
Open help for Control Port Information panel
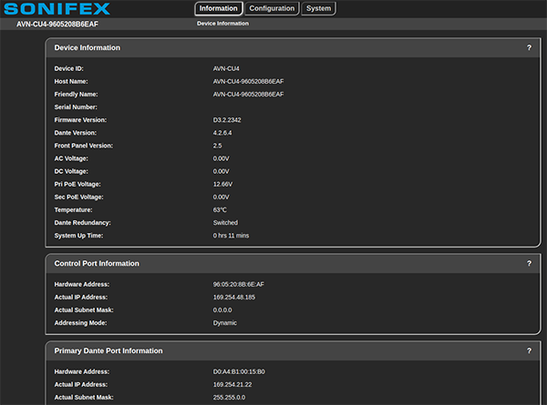point(529,264)
